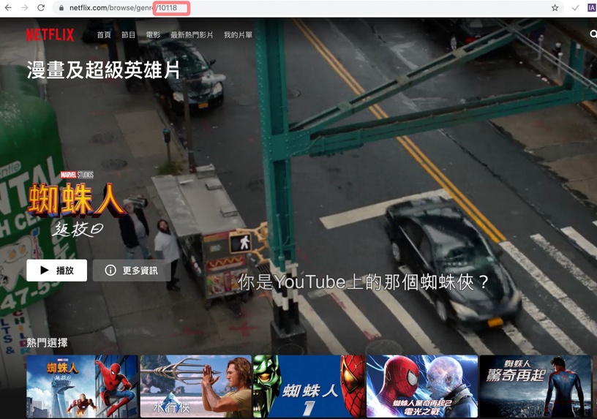Reload the Netflix page
Image resolution: width=597 pixels, height=419 pixels.
[41, 7]
